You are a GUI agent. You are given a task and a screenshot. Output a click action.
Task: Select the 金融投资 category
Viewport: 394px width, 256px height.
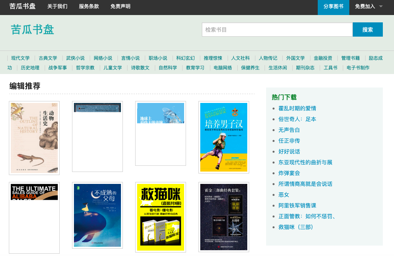(x=323, y=58)
